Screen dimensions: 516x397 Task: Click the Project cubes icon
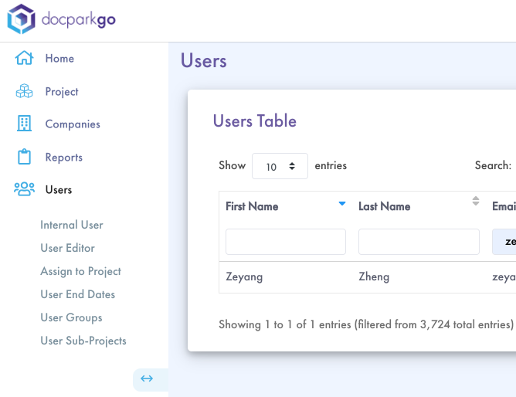coord(25,92)
